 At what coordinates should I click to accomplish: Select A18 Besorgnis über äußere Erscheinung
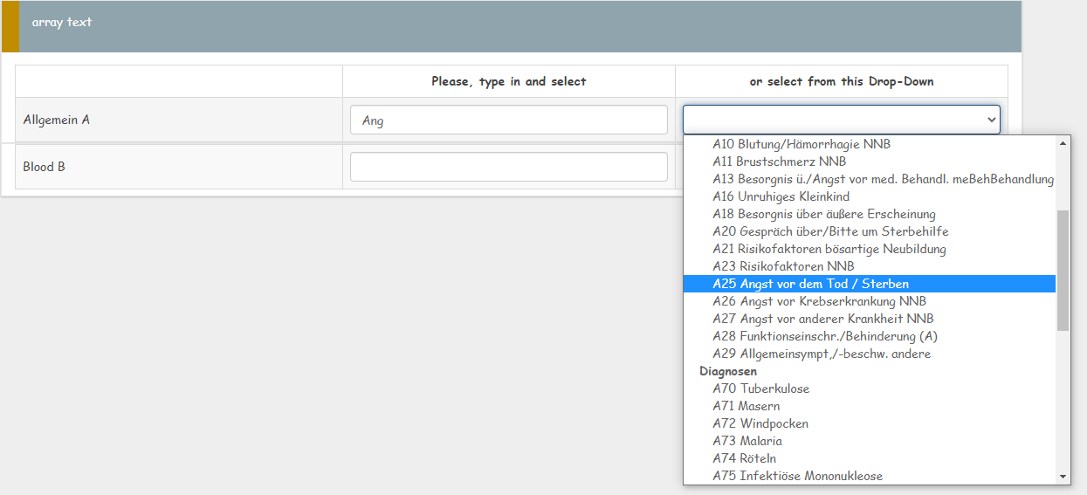(823, 214)
